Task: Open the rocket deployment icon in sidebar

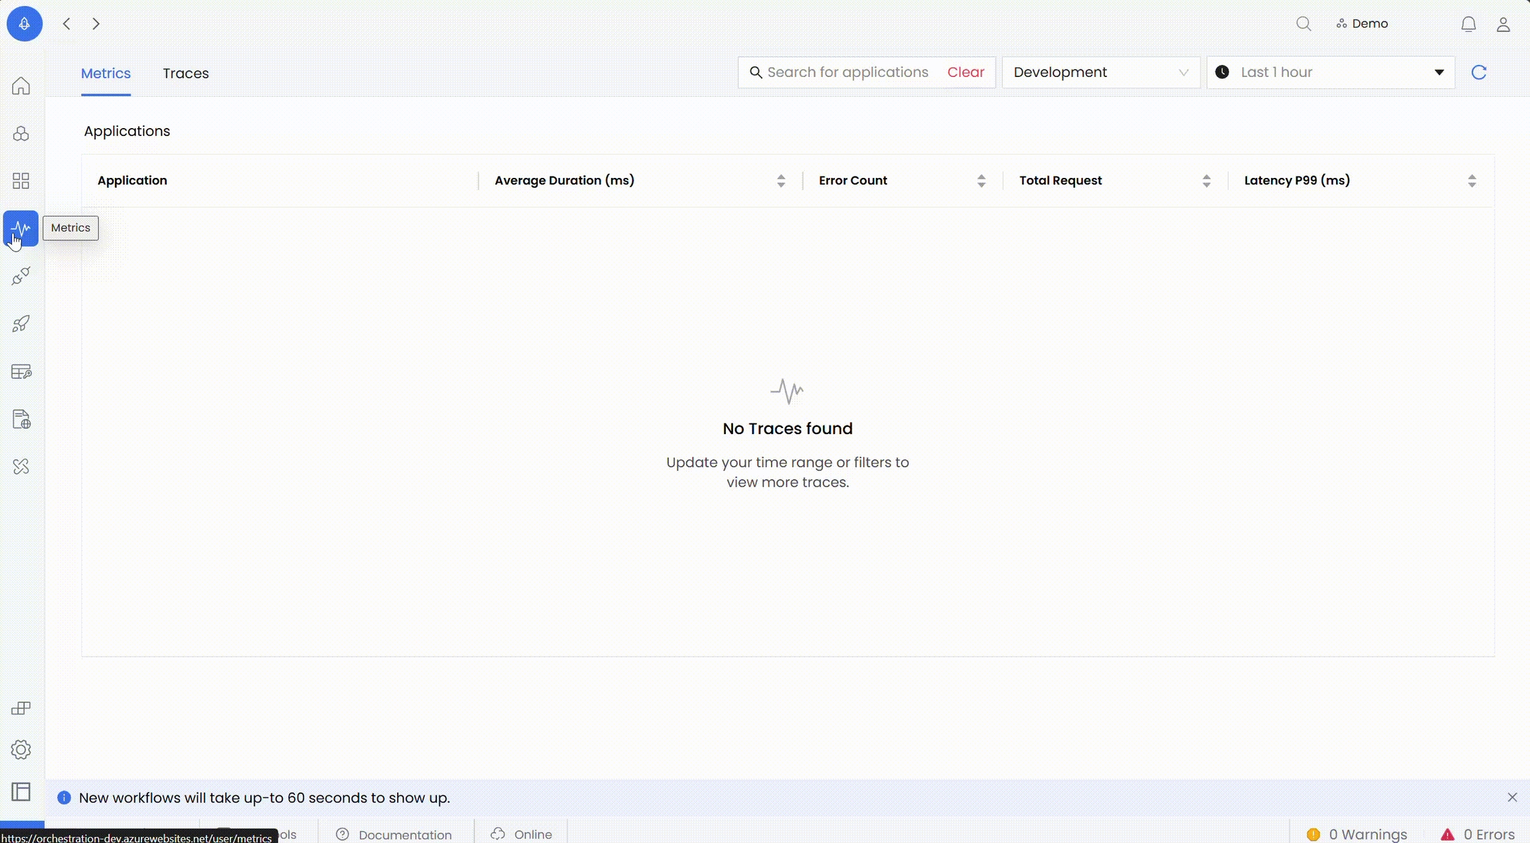Action: [x=21, y=324]
